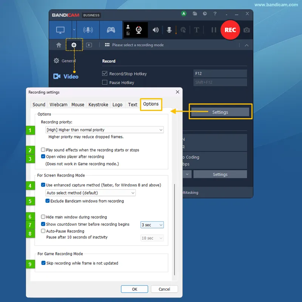Switch to the Logo tab
The height and width of the screenshot is (302, 302).
point(117,105)
